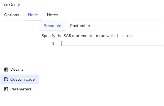Open the Notes tab
The image size is (164, 106).
(x=53, y=15)
